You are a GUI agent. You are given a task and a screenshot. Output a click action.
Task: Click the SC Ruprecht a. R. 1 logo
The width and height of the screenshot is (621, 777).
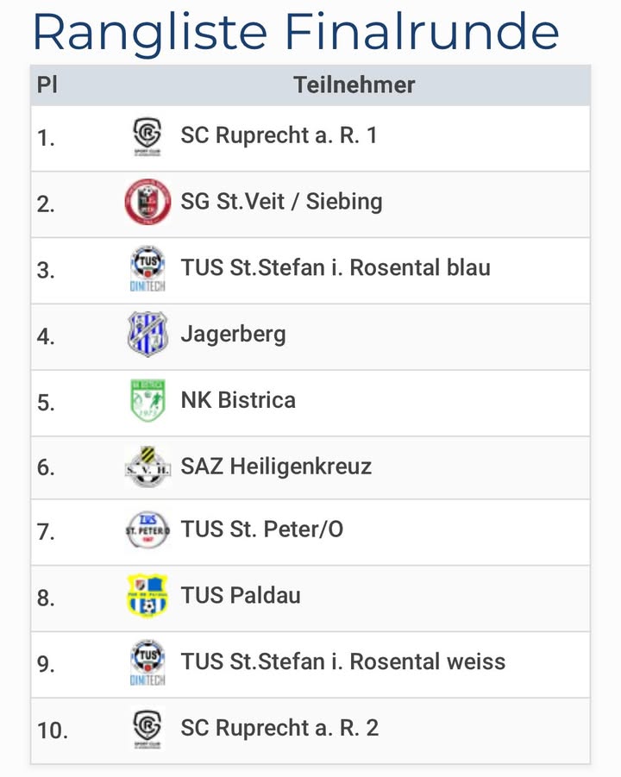coord(147,136)
